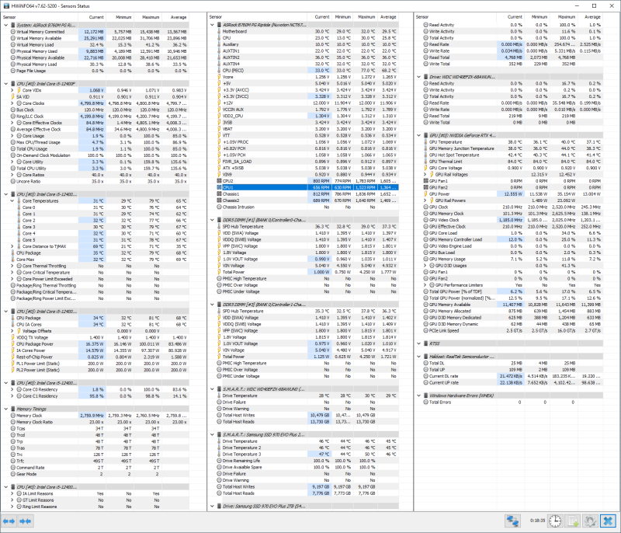Select the Uncore Ratio row
Viewport: 621px width, 533px height.
coord(99,182)
